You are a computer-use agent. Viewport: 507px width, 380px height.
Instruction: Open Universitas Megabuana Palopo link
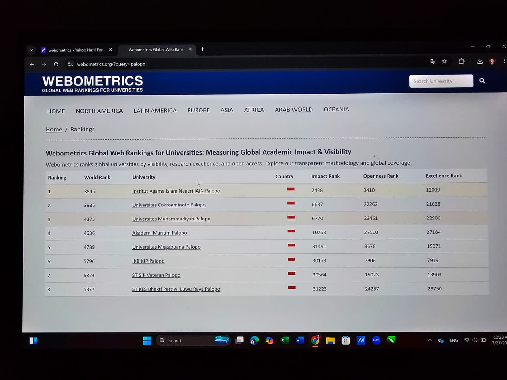point(166,247)
